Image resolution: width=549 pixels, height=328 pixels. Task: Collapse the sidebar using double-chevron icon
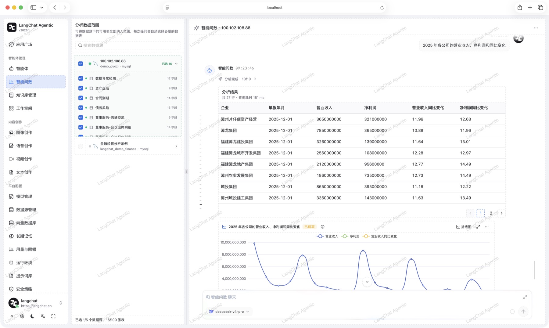point(12,316)
